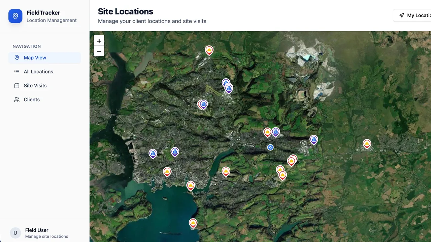Zoom in on the map
The height and width of the screenshot is (242, 431).
(x=99, y=41)
